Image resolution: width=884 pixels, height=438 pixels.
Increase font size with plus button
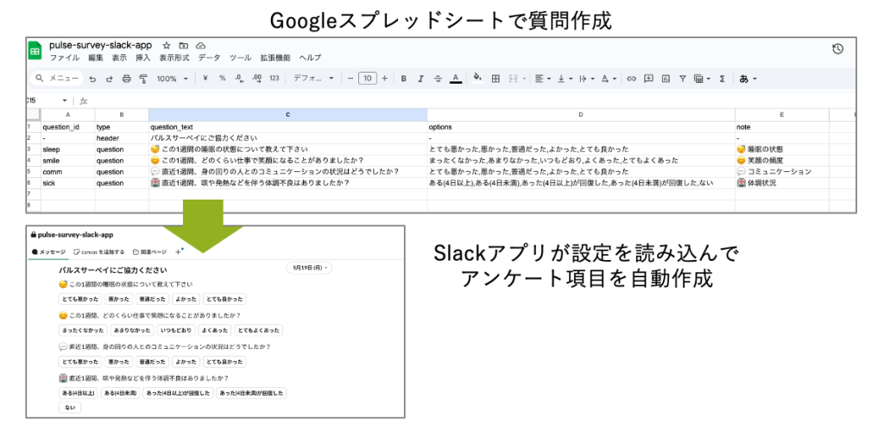[384, 79]
